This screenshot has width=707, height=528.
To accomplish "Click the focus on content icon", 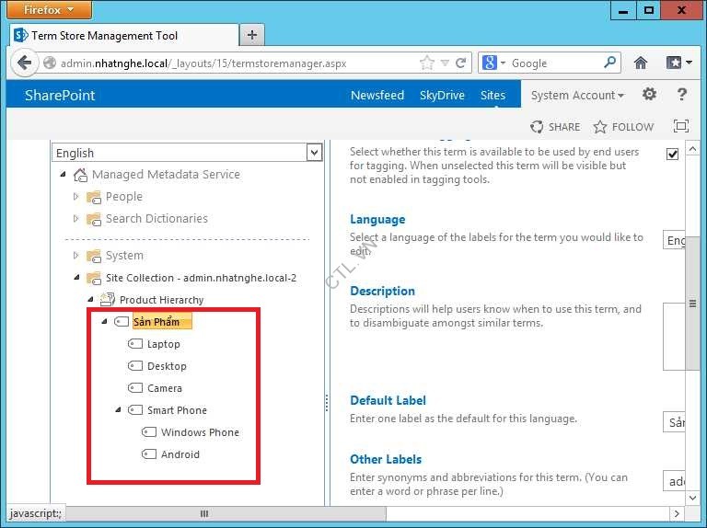I will [x=681, y=127].
